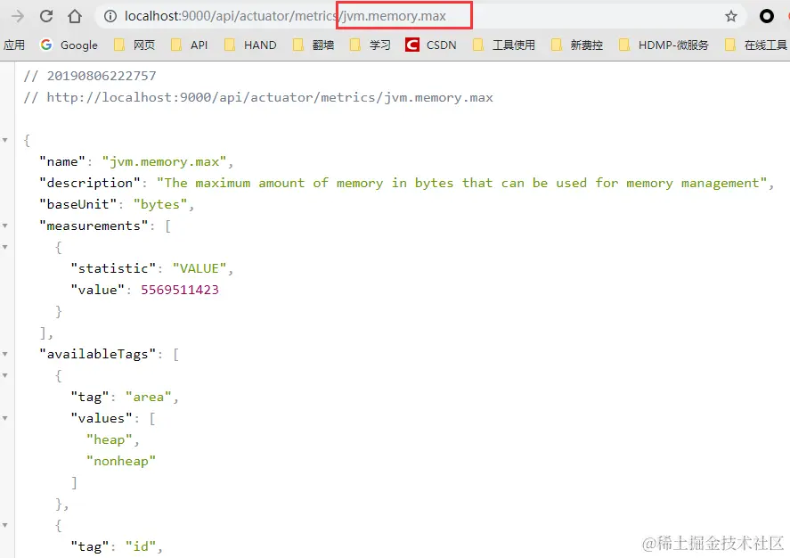Open the 应用 apps shortcut

pos(13,45)
